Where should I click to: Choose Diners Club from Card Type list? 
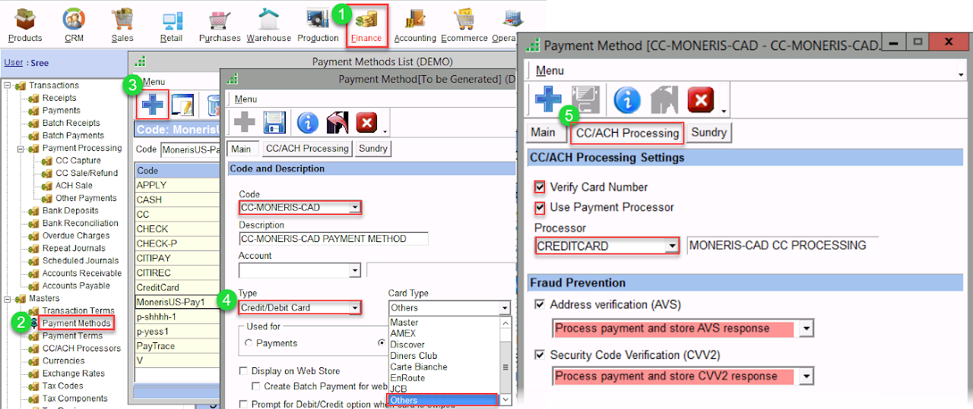click(x=413, y=356)
